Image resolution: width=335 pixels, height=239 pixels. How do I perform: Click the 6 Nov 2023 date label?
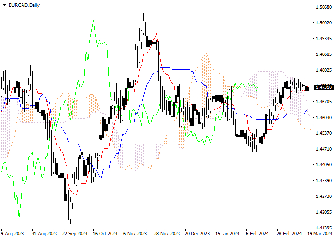135,233
